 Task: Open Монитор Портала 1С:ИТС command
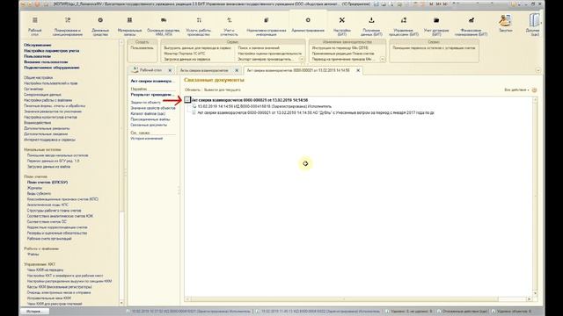click(185, 54)
